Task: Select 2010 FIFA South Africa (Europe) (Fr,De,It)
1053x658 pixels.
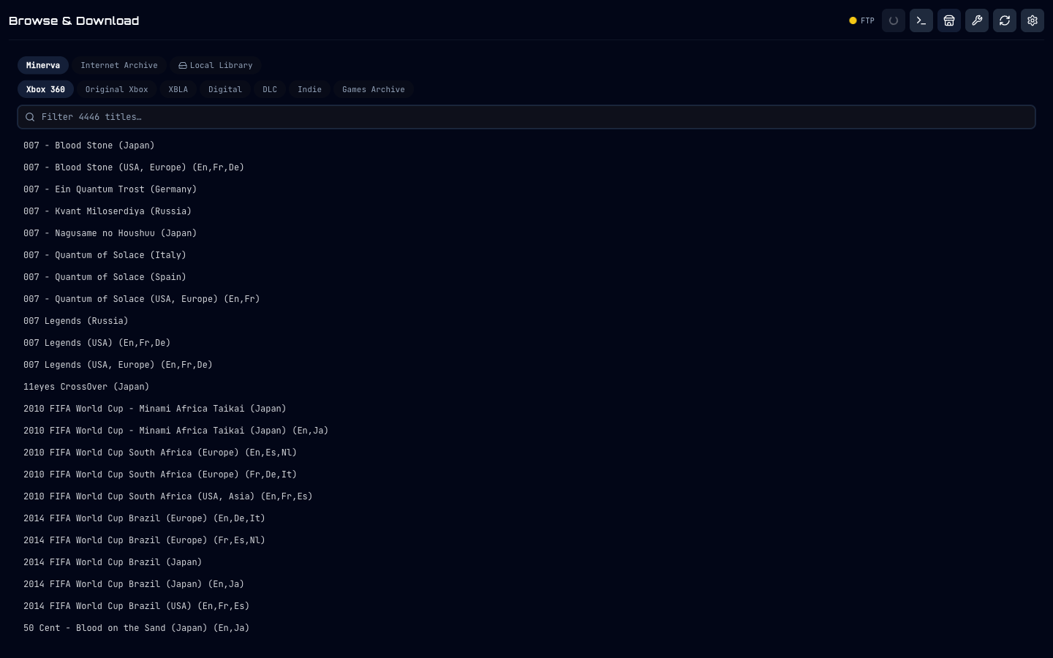Action: 526,474
